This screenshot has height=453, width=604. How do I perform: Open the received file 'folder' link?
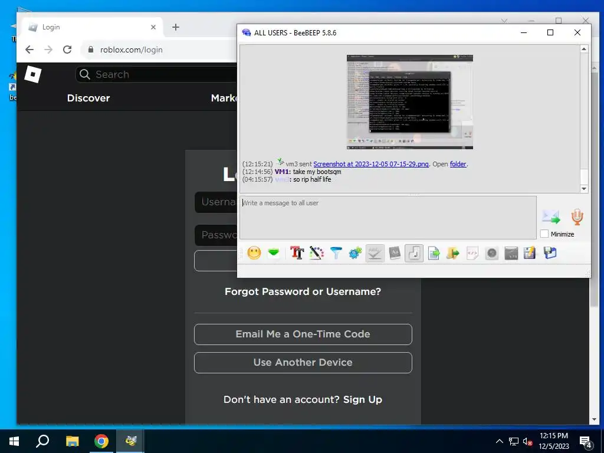click(458, 164)
